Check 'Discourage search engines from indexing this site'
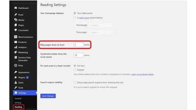196x110 pixels. click(75, 82)
